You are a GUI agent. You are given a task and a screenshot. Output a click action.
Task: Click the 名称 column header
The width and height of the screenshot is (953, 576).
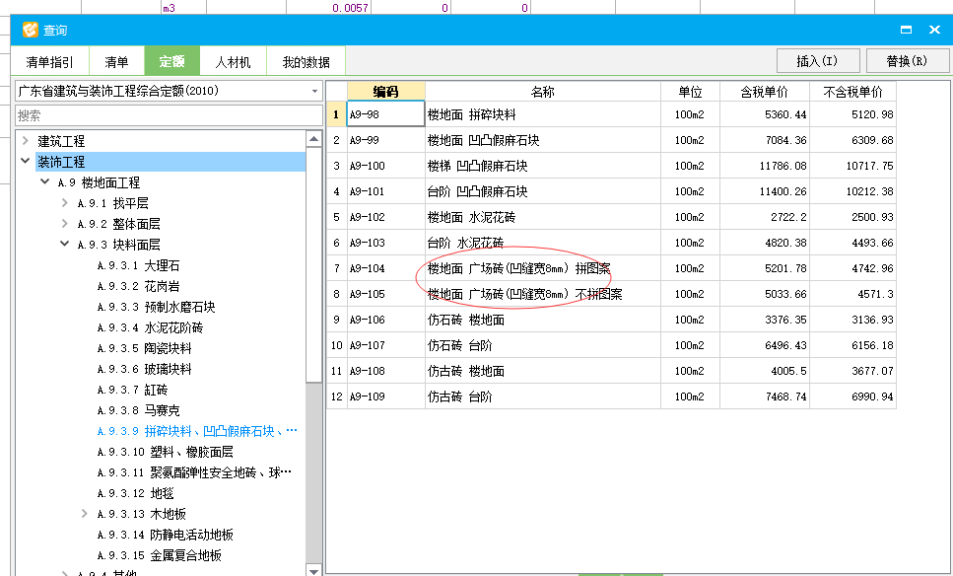click(x=543, y=92)
